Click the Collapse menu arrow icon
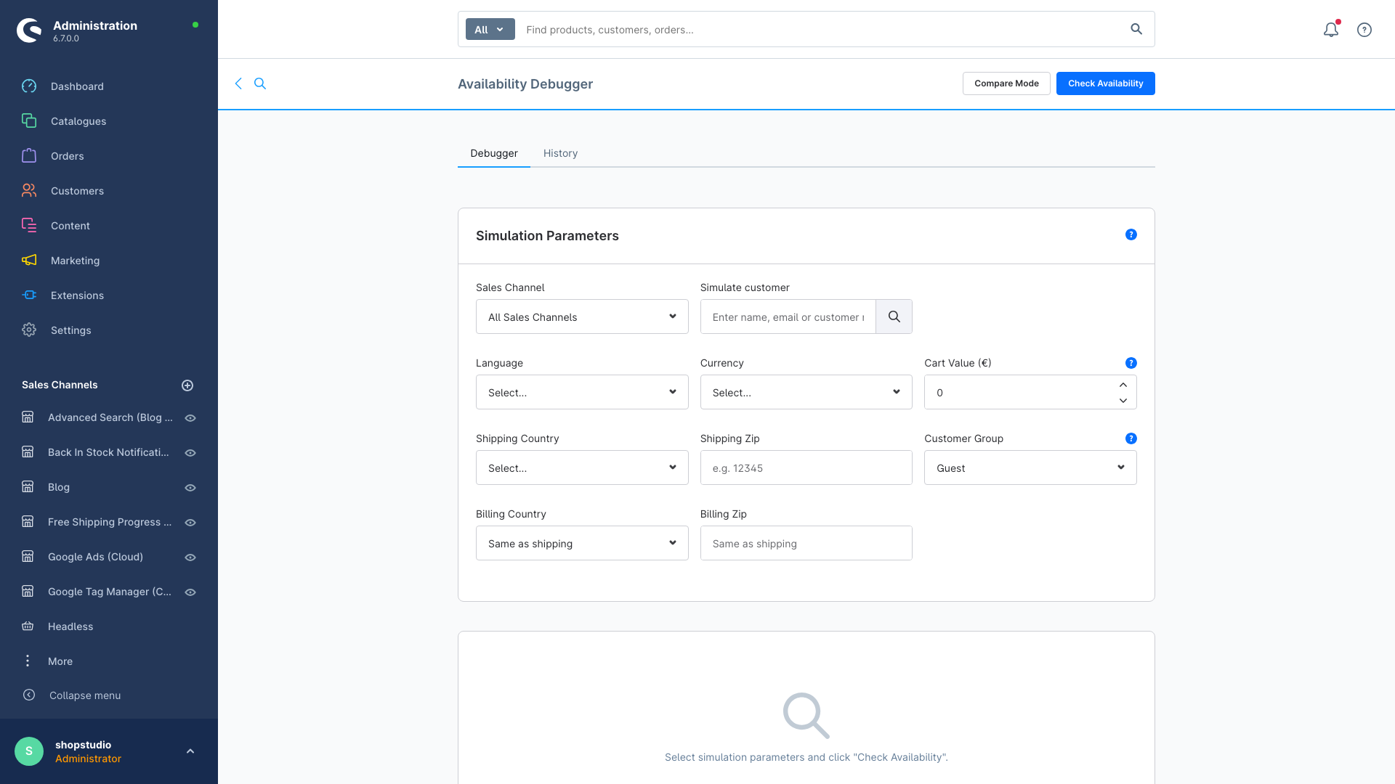Viewport: 1395px width, 784px height. pyautogui.click(x=29, y=695)
